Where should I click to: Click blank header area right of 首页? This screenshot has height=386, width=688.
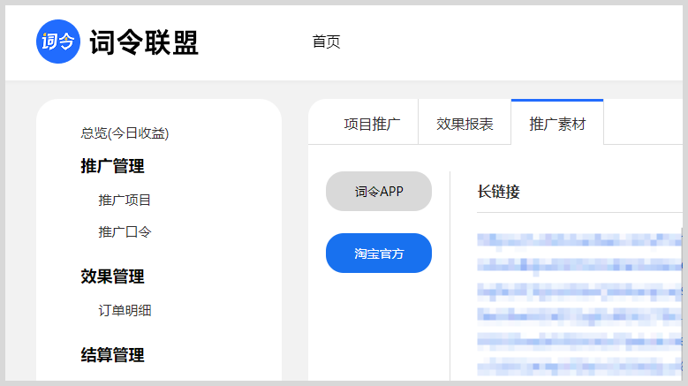tap(512, 42)
